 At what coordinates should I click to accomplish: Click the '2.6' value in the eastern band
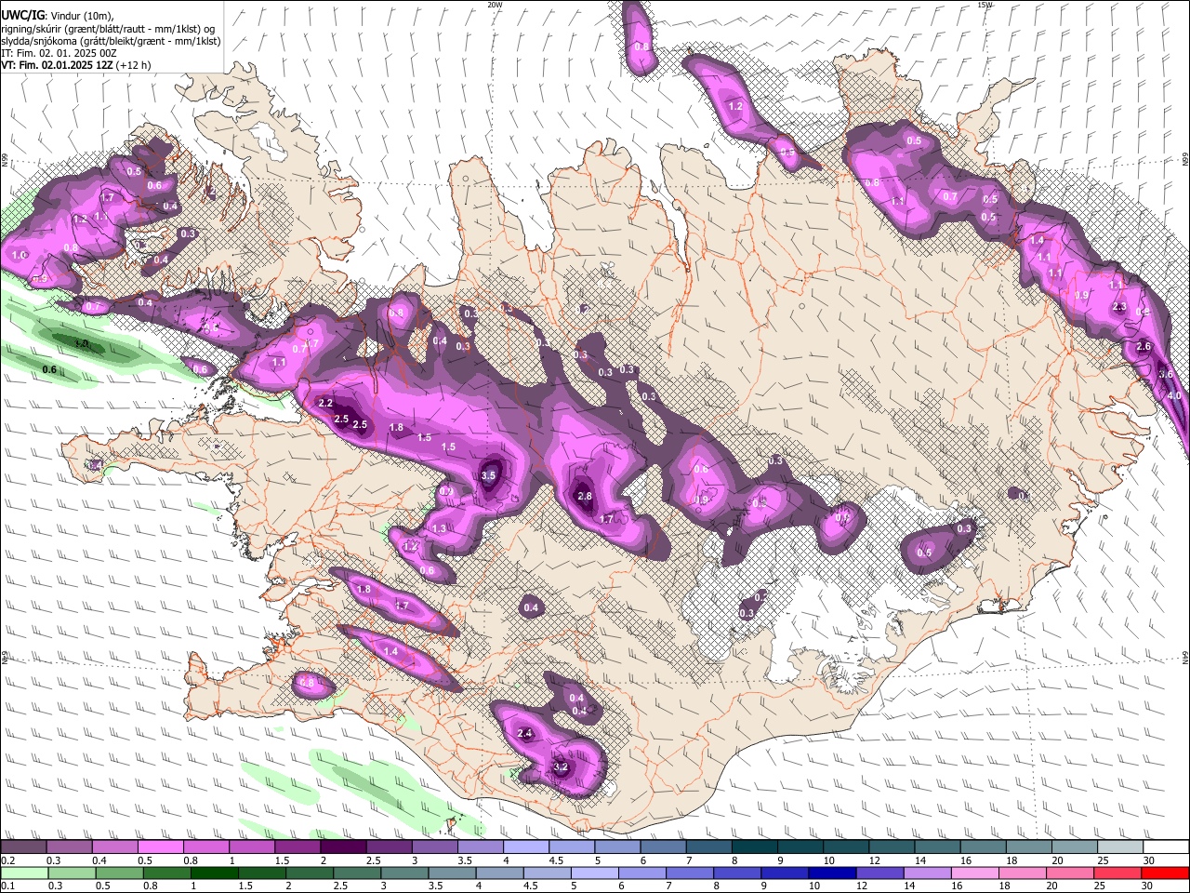(1144, 346)
